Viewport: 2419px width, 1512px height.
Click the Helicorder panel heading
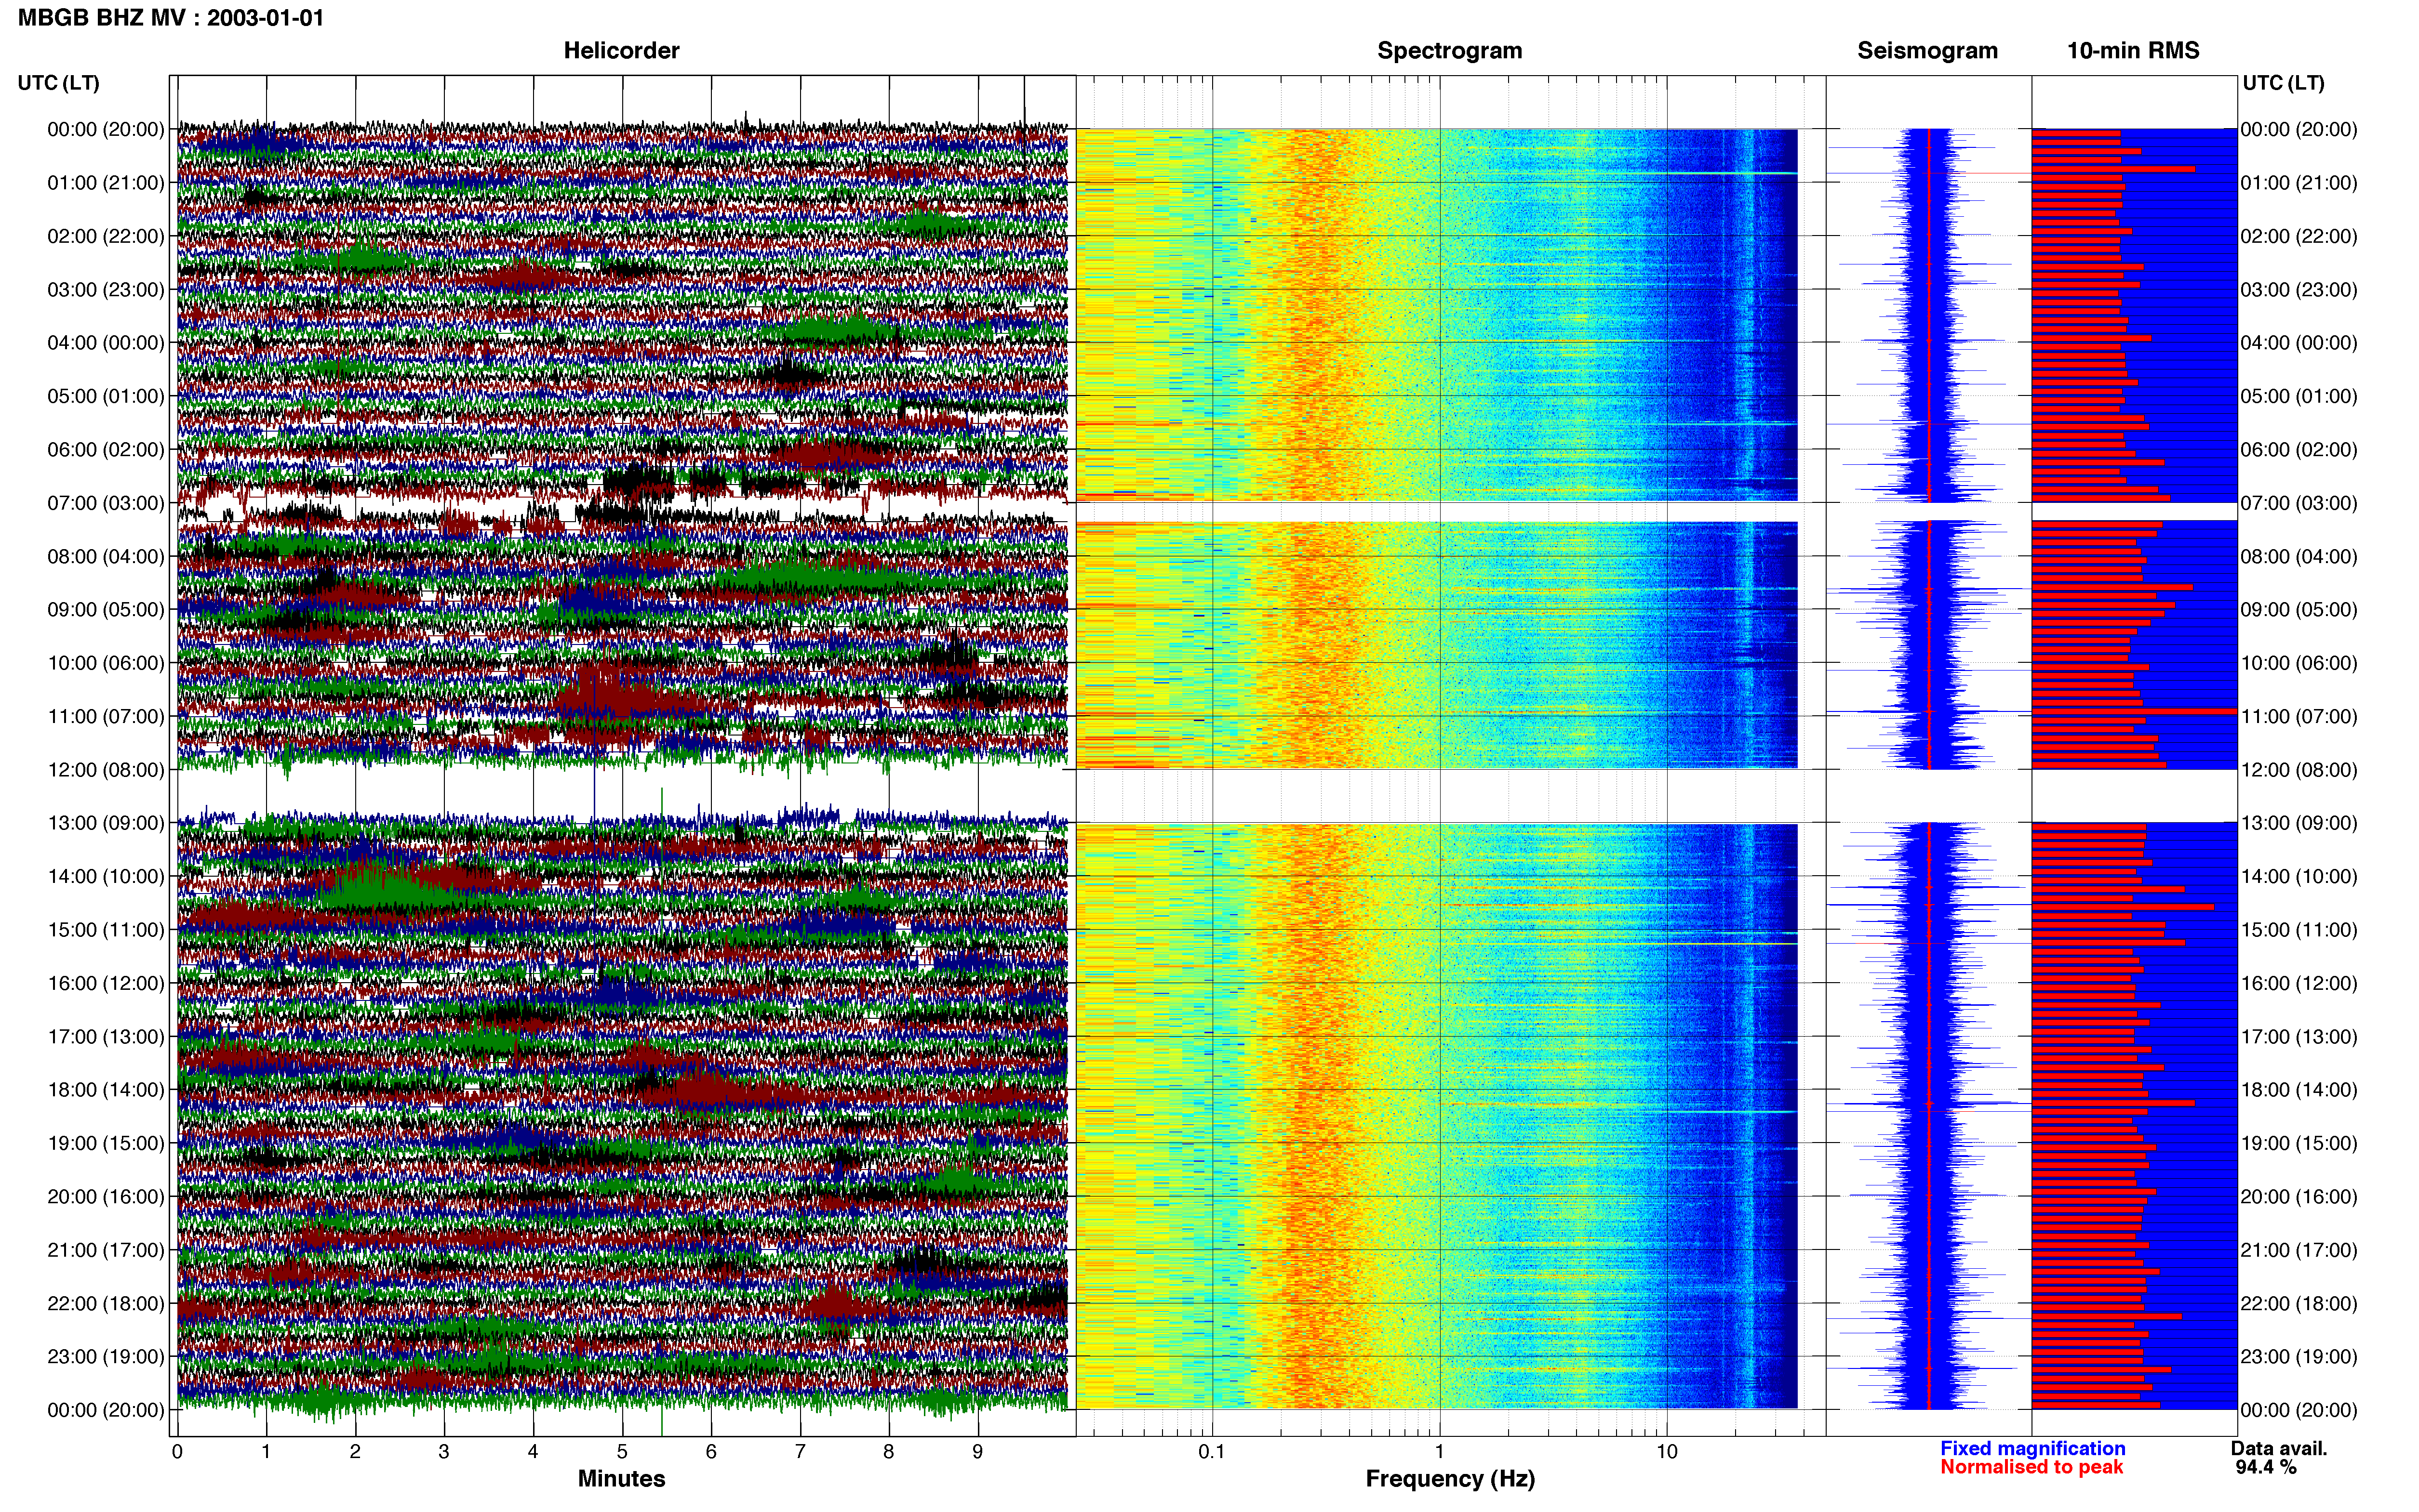pos(621,51)
